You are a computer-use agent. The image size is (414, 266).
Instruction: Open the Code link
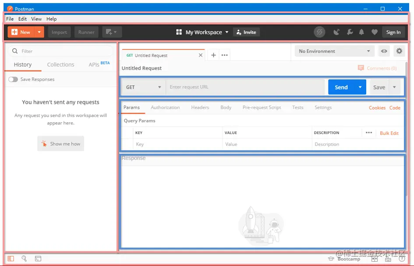point(395,108)
